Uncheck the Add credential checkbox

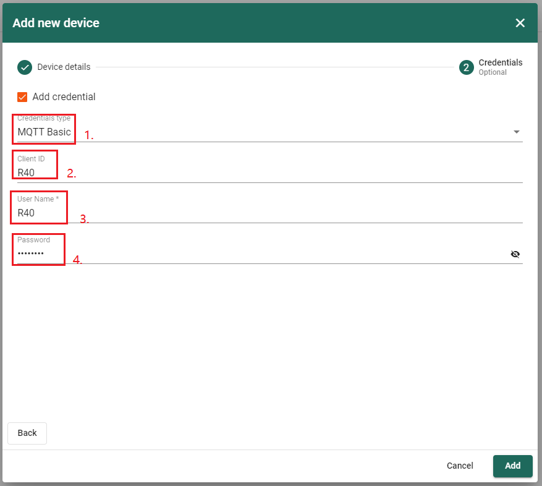tap(22, 97)
